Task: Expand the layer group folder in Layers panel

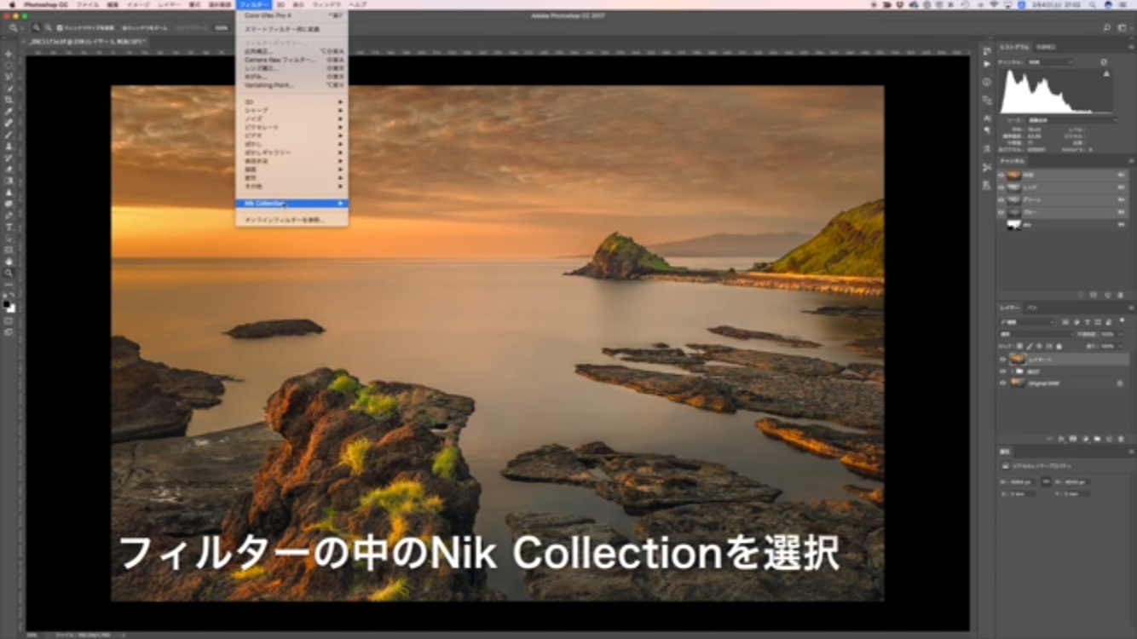Action: pyautogui.click(x=1012, y=371)
